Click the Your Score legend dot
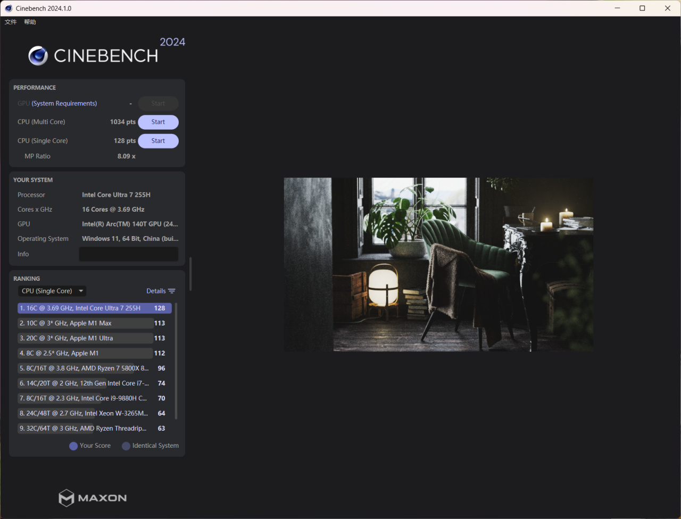This screenshot has width=681, height=519. coord(73,446)
